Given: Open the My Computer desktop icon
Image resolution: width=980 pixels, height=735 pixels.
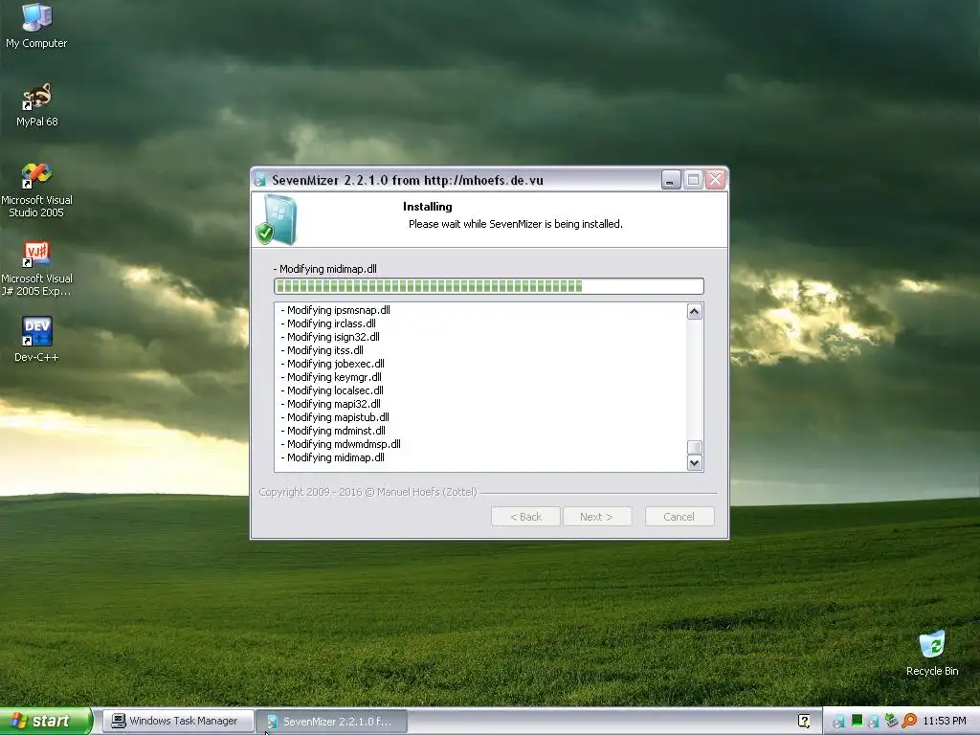Looking at the screenshot, I should (x=36, y=25).
